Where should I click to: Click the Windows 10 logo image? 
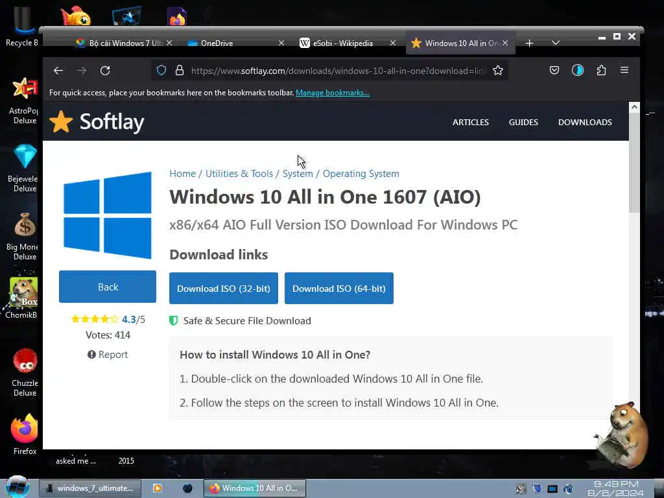(108, 215)
